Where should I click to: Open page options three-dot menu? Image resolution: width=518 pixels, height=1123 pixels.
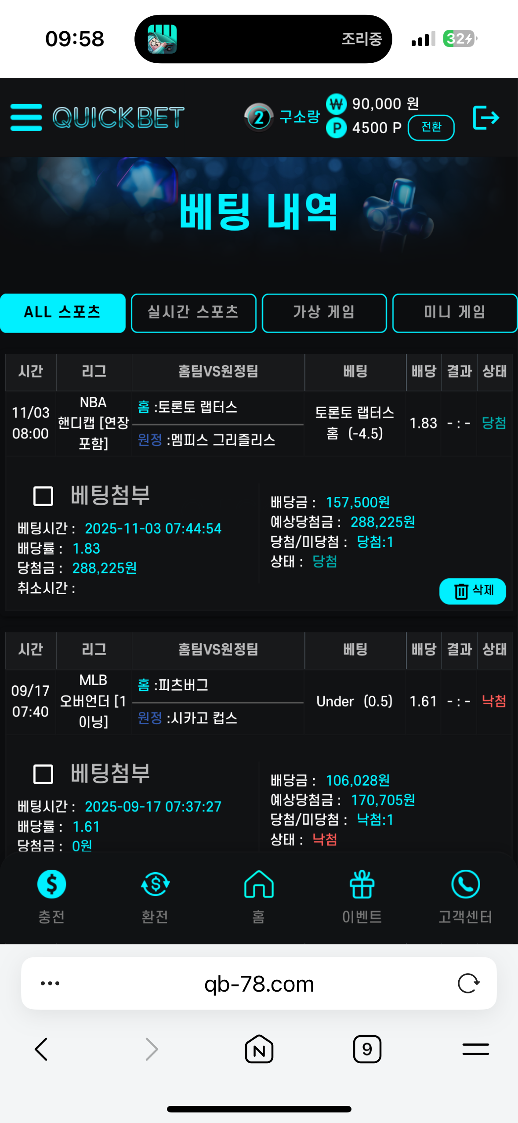coord(50,983)
